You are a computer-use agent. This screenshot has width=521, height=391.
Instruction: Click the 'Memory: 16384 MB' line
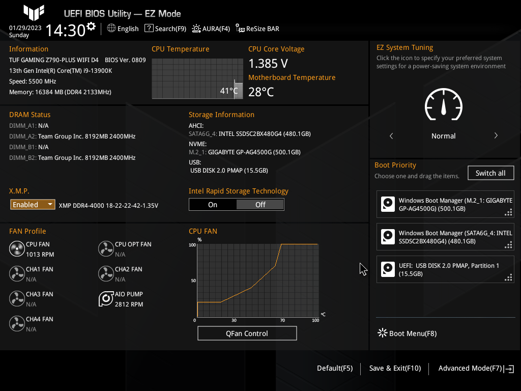(60, 92)
